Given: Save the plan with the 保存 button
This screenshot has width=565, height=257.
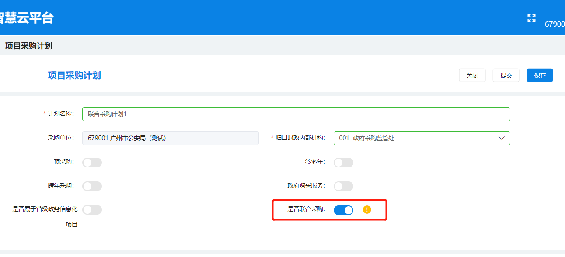Looking at the screenshot, I should 540,76.
